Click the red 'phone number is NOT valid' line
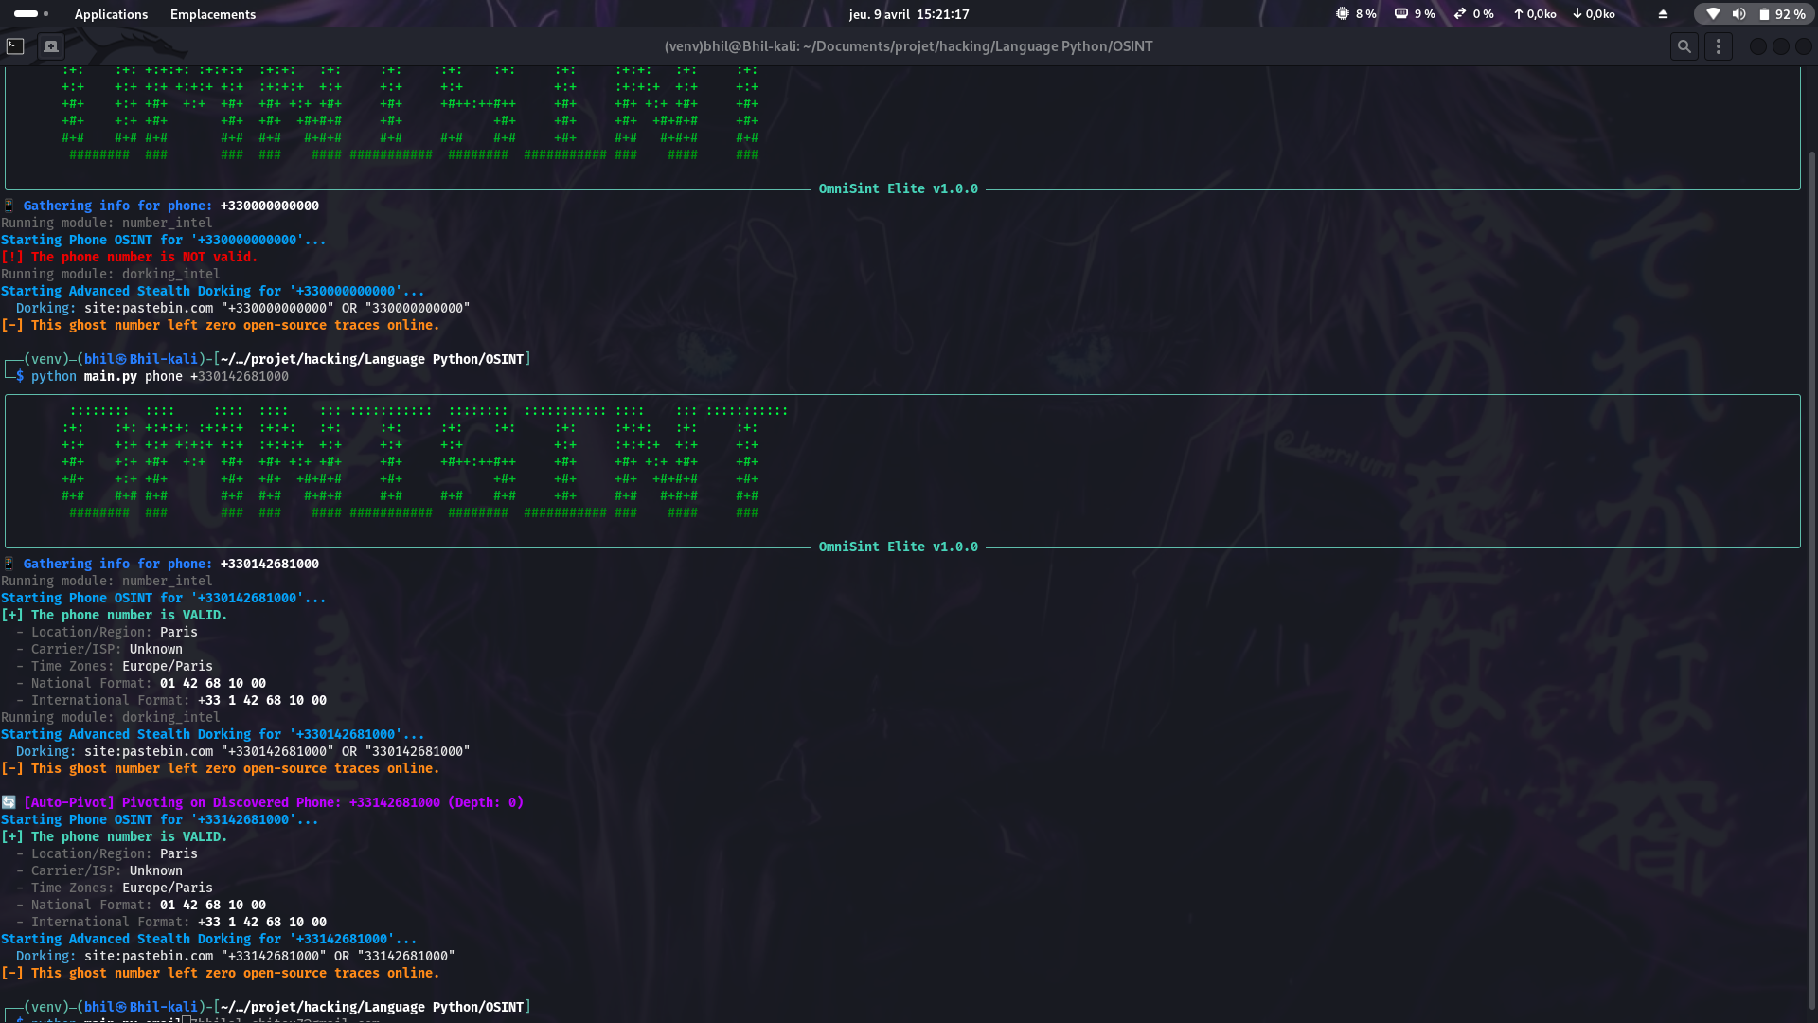Screen dimensions: 1818x1023 (129, 257)
